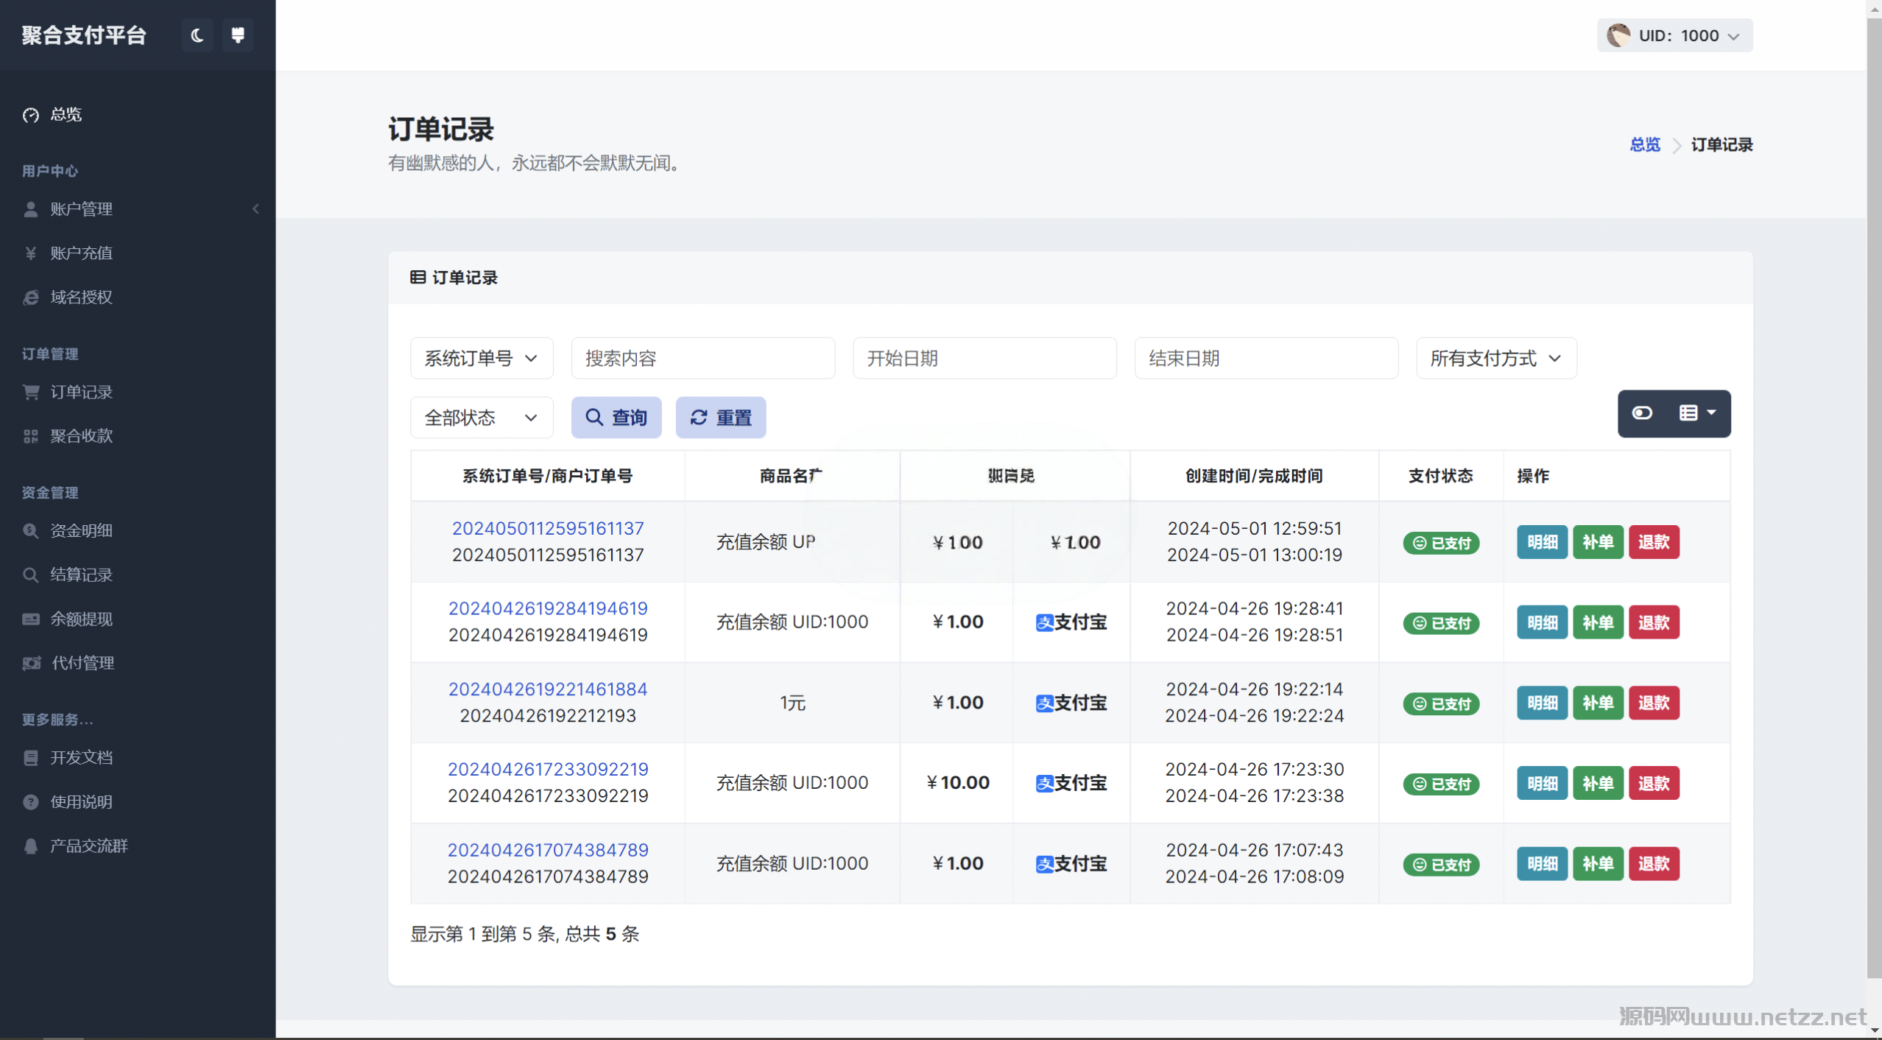Click 补单 for order 2024042619221461884
The width and height of the screenshot is (1882, 1040).
(1598, 703)
